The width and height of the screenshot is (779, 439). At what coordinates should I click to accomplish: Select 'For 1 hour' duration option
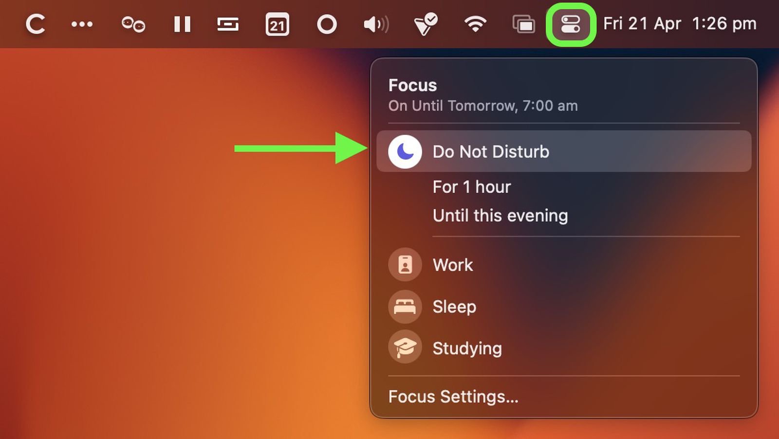(471, 187)
